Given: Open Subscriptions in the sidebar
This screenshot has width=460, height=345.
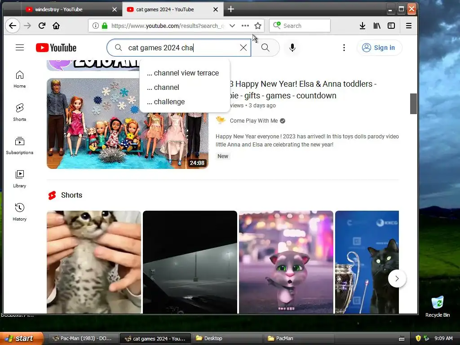Looking at the screenshot, I should click(x=20, y=146).
